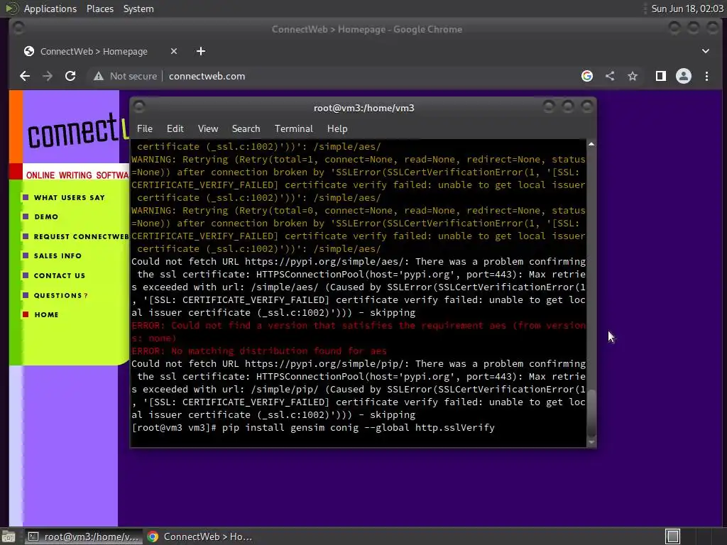Image resolution: width=727 pixels, height=545 pixels.
Task: Click the clock Sun Jun 18, 02:03
Action: [687, 9]
